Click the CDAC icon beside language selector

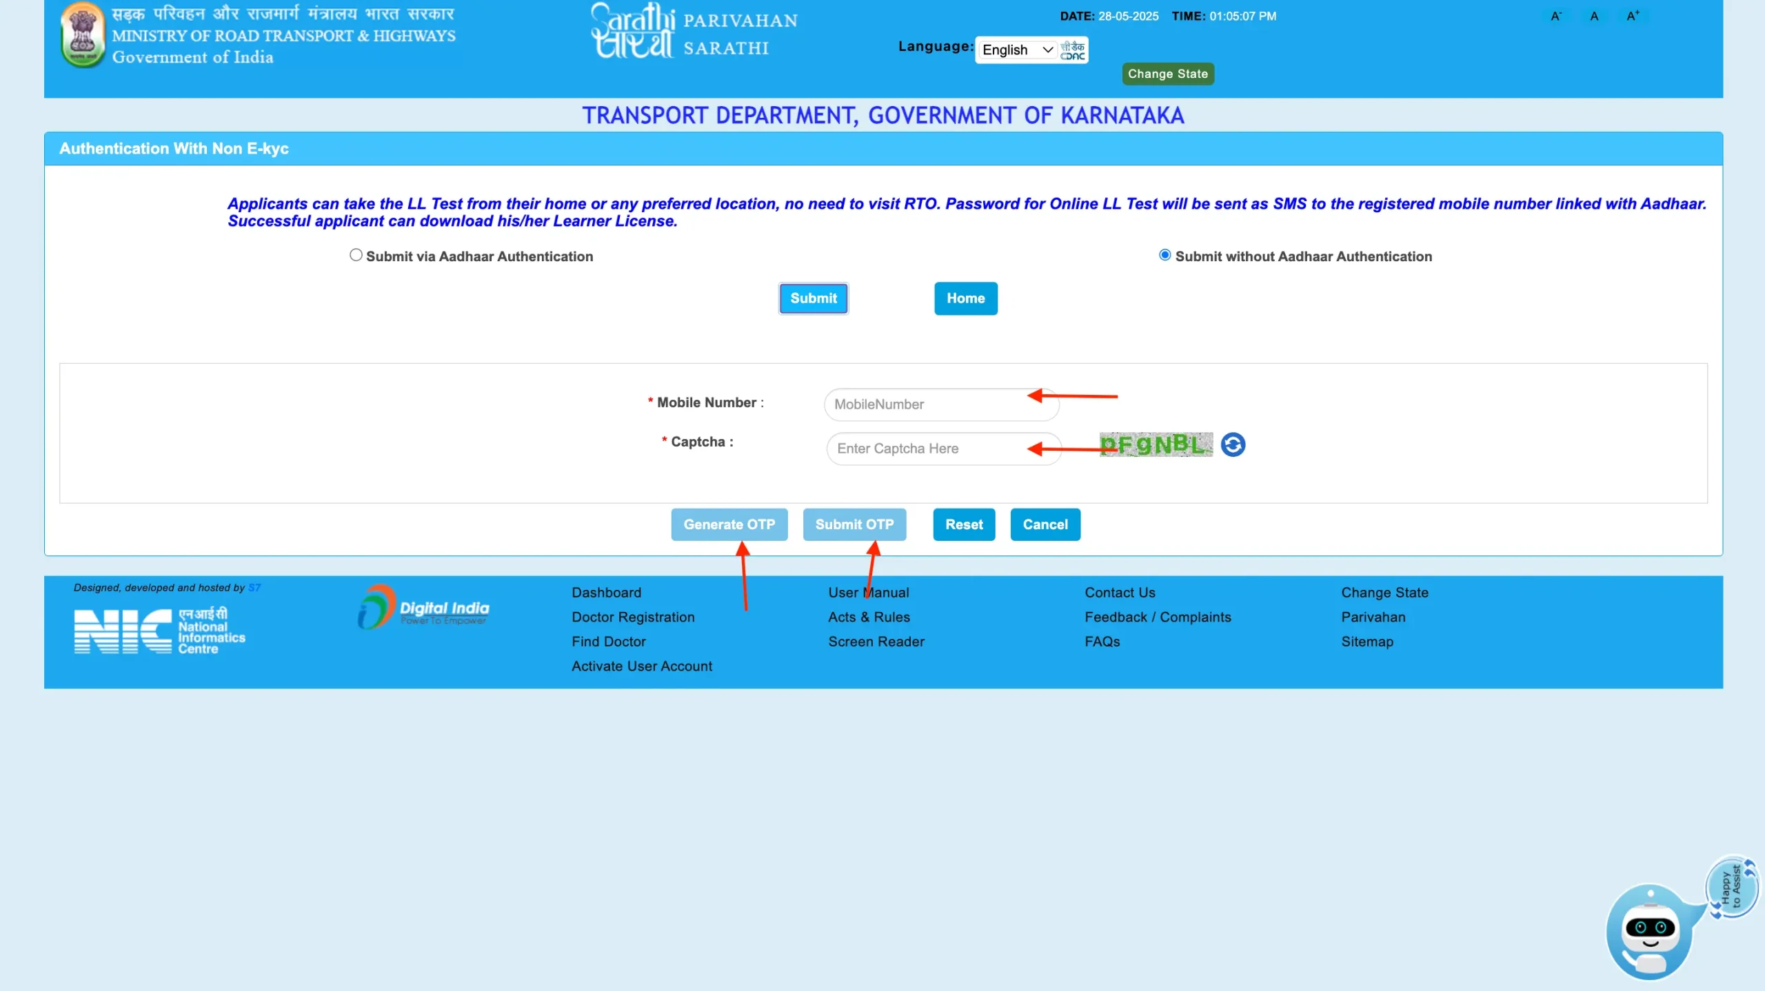pos(1073,49)
